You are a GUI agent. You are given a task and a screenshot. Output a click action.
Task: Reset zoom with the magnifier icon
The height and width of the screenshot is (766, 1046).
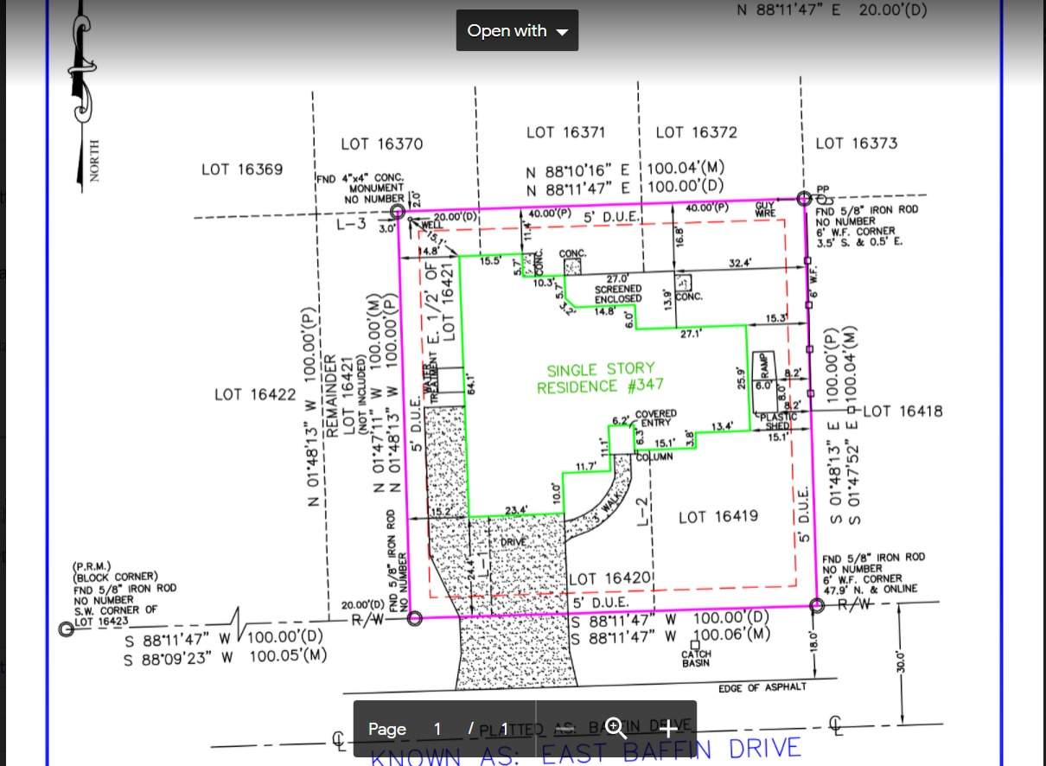click(x=615, y=729)
